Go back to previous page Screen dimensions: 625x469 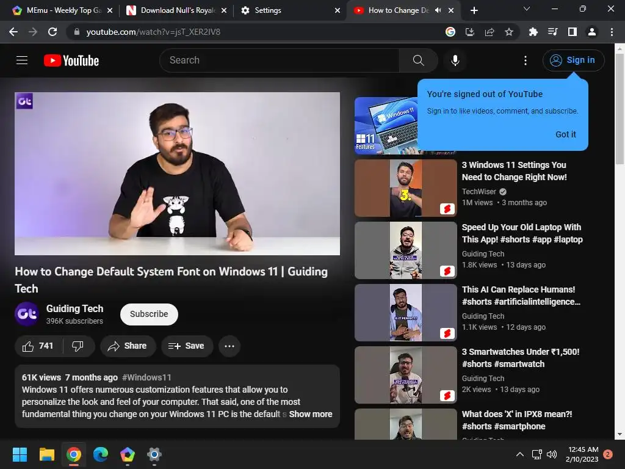pos(13,32)
